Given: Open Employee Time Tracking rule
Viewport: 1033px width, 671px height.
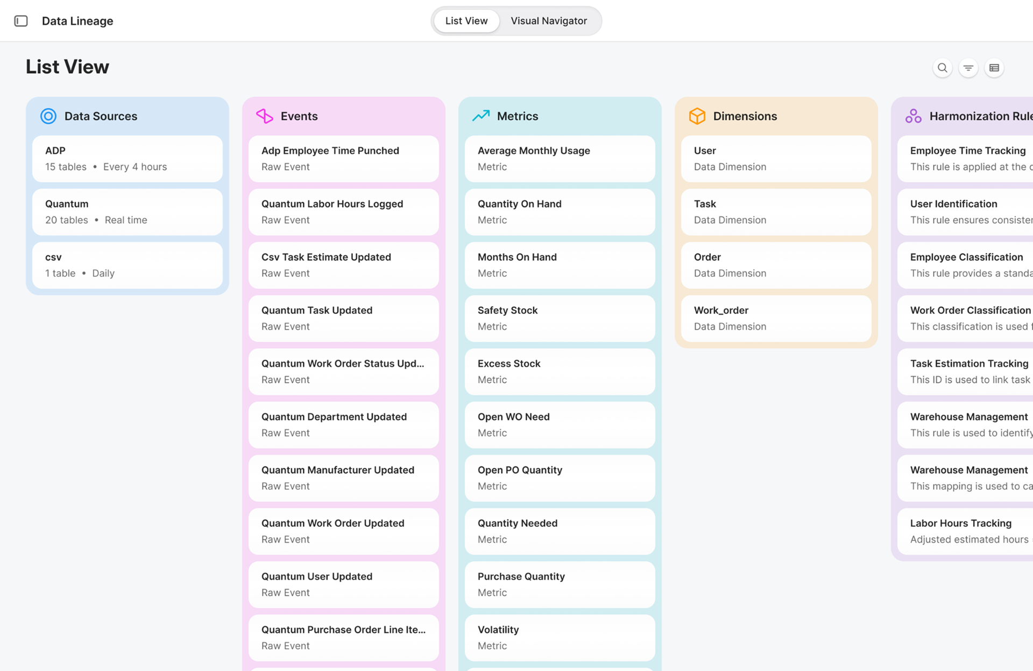Looking at the screenshot, I should pyautogui.click(x=965, y=159).
